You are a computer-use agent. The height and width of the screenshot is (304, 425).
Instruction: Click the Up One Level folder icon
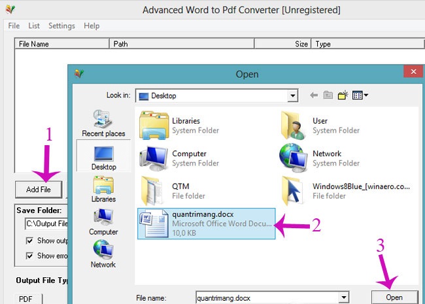pos(328,95)
